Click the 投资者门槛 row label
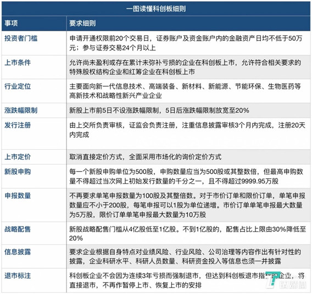 (21, 38)
